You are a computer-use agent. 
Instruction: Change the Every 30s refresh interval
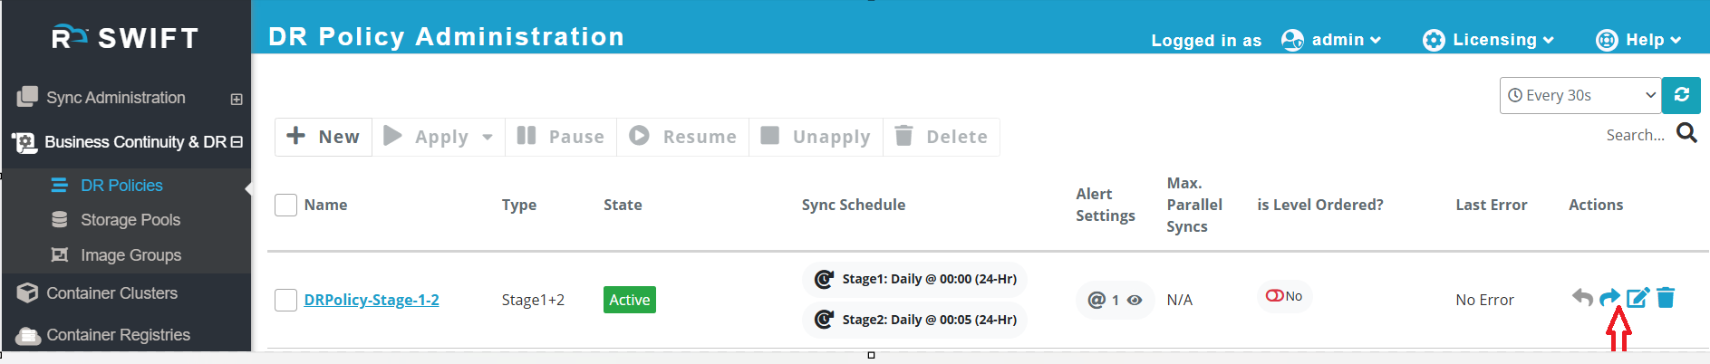[x=1580, y=95]
